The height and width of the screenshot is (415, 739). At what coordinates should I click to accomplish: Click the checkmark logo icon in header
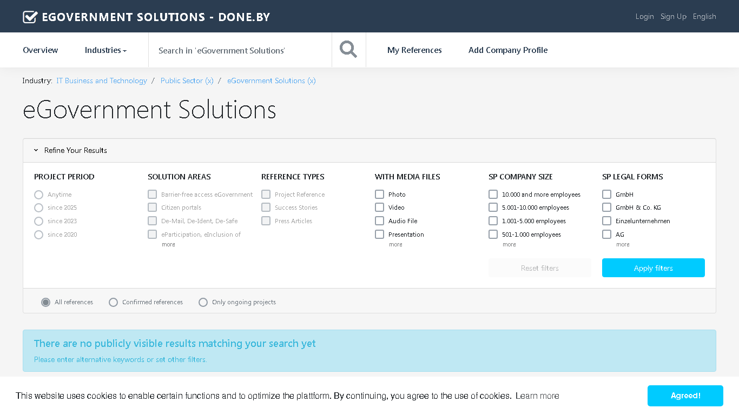(30, 17)
